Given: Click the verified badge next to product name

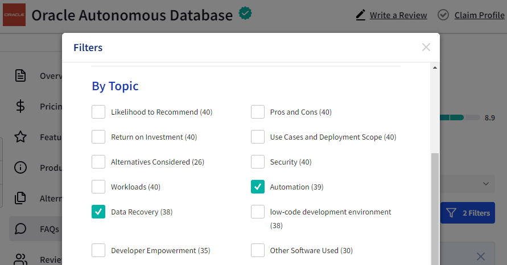Looking at the screenshot, I should (245, 14).
